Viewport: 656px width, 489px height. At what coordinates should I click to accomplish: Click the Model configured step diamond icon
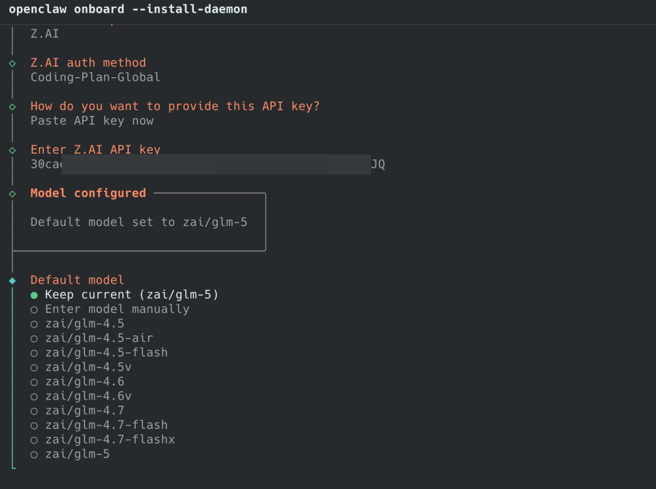click(x=12, y=193)
